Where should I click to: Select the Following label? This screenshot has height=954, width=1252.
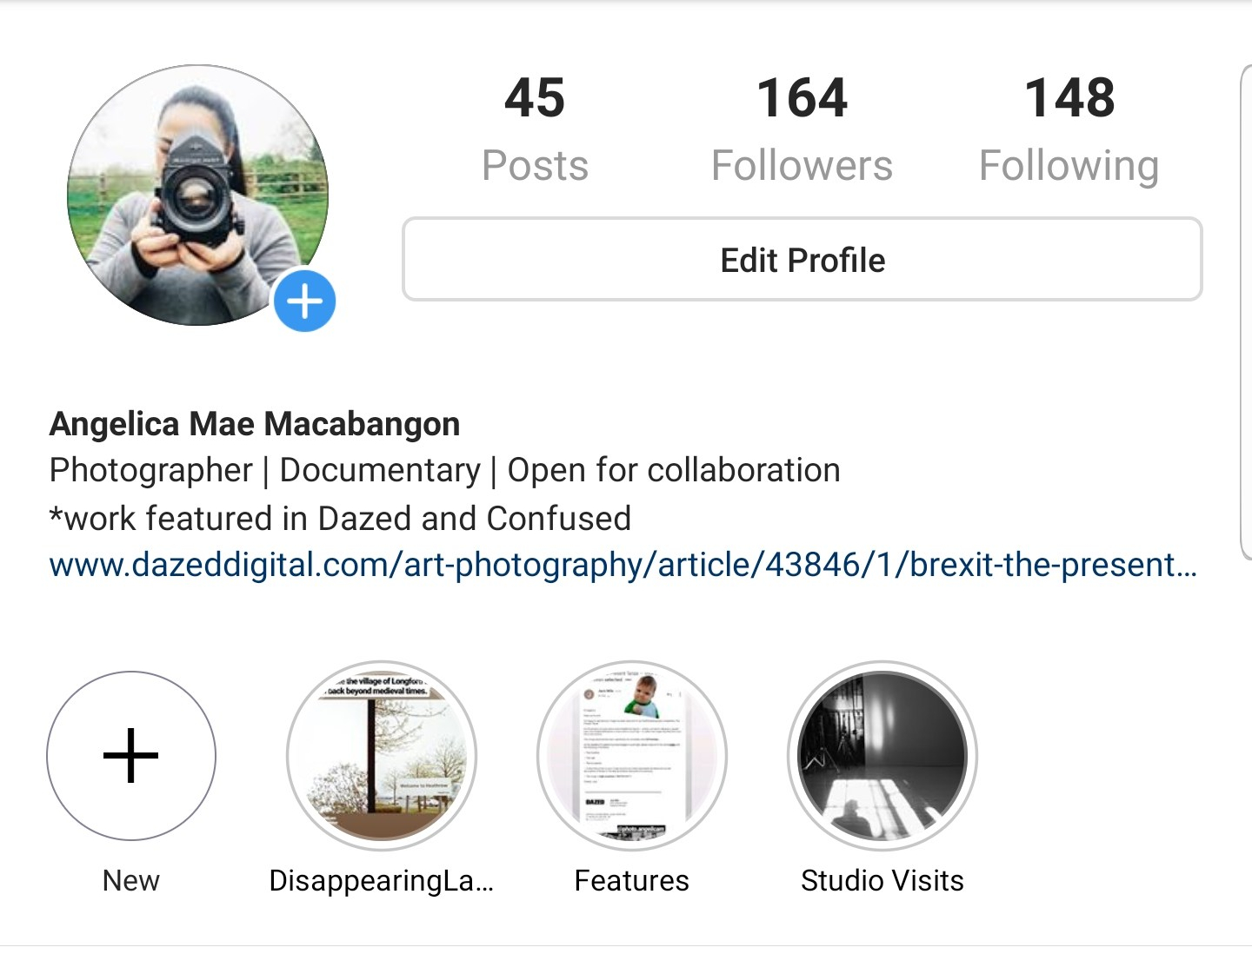tap(1069, 167)
